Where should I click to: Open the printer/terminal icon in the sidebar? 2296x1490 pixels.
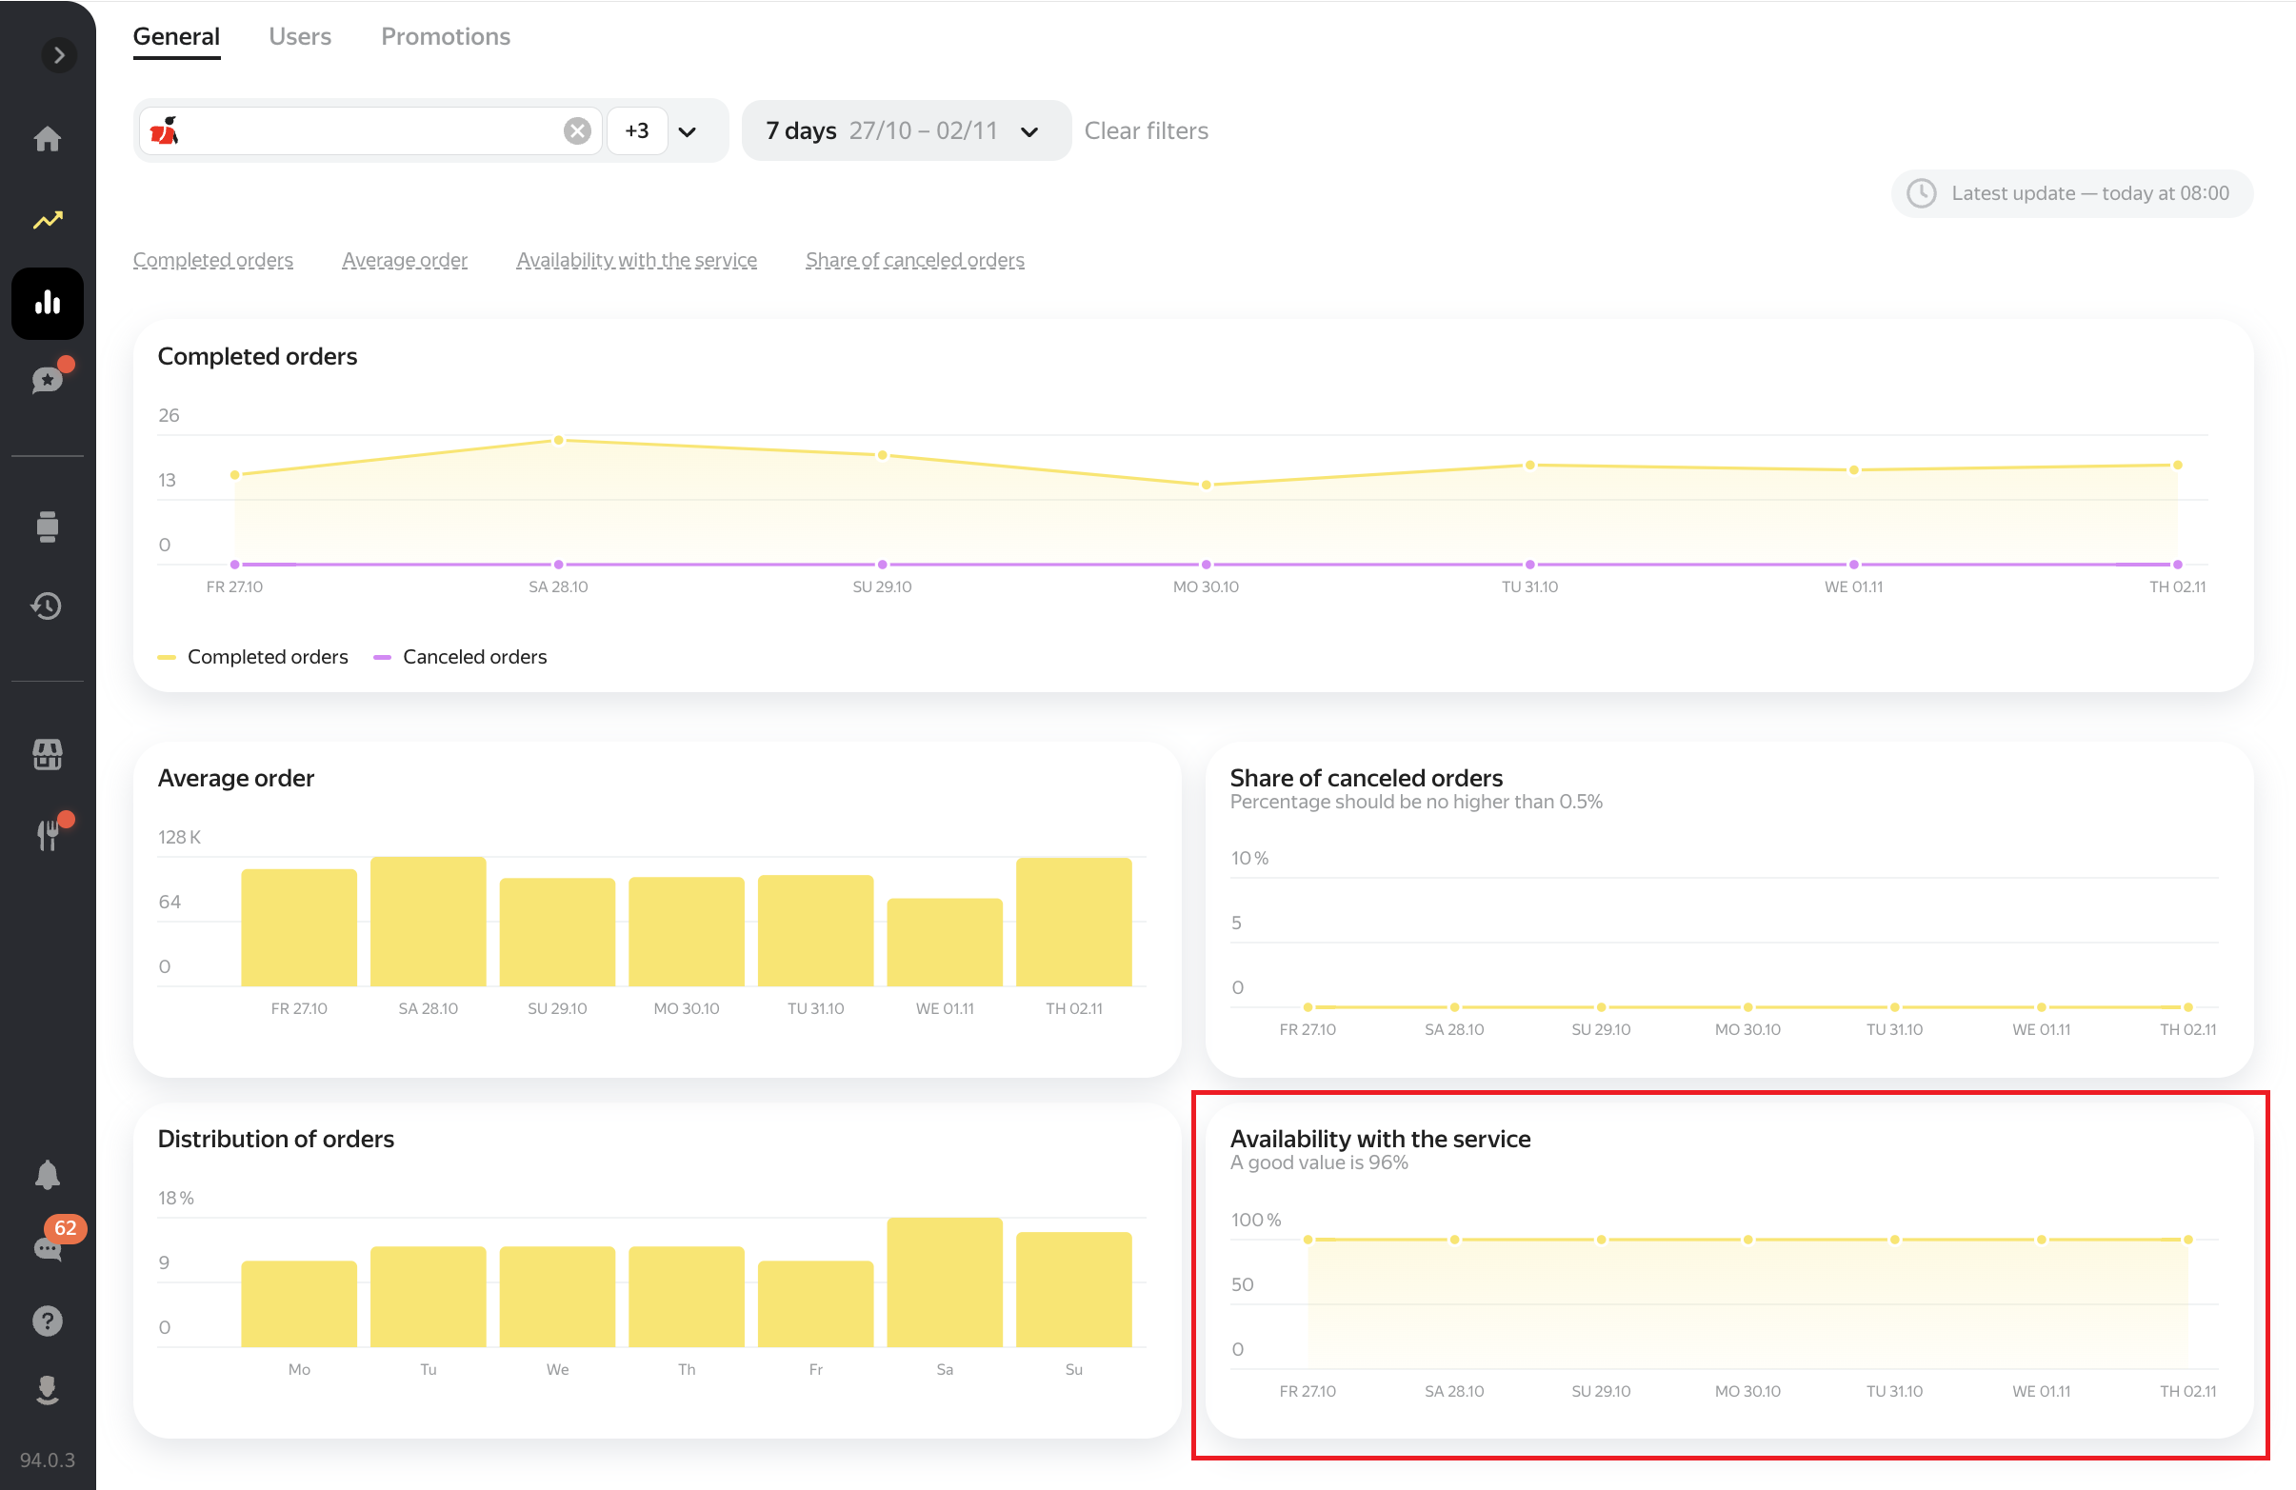pyautogui.click(x=48, y=526)
